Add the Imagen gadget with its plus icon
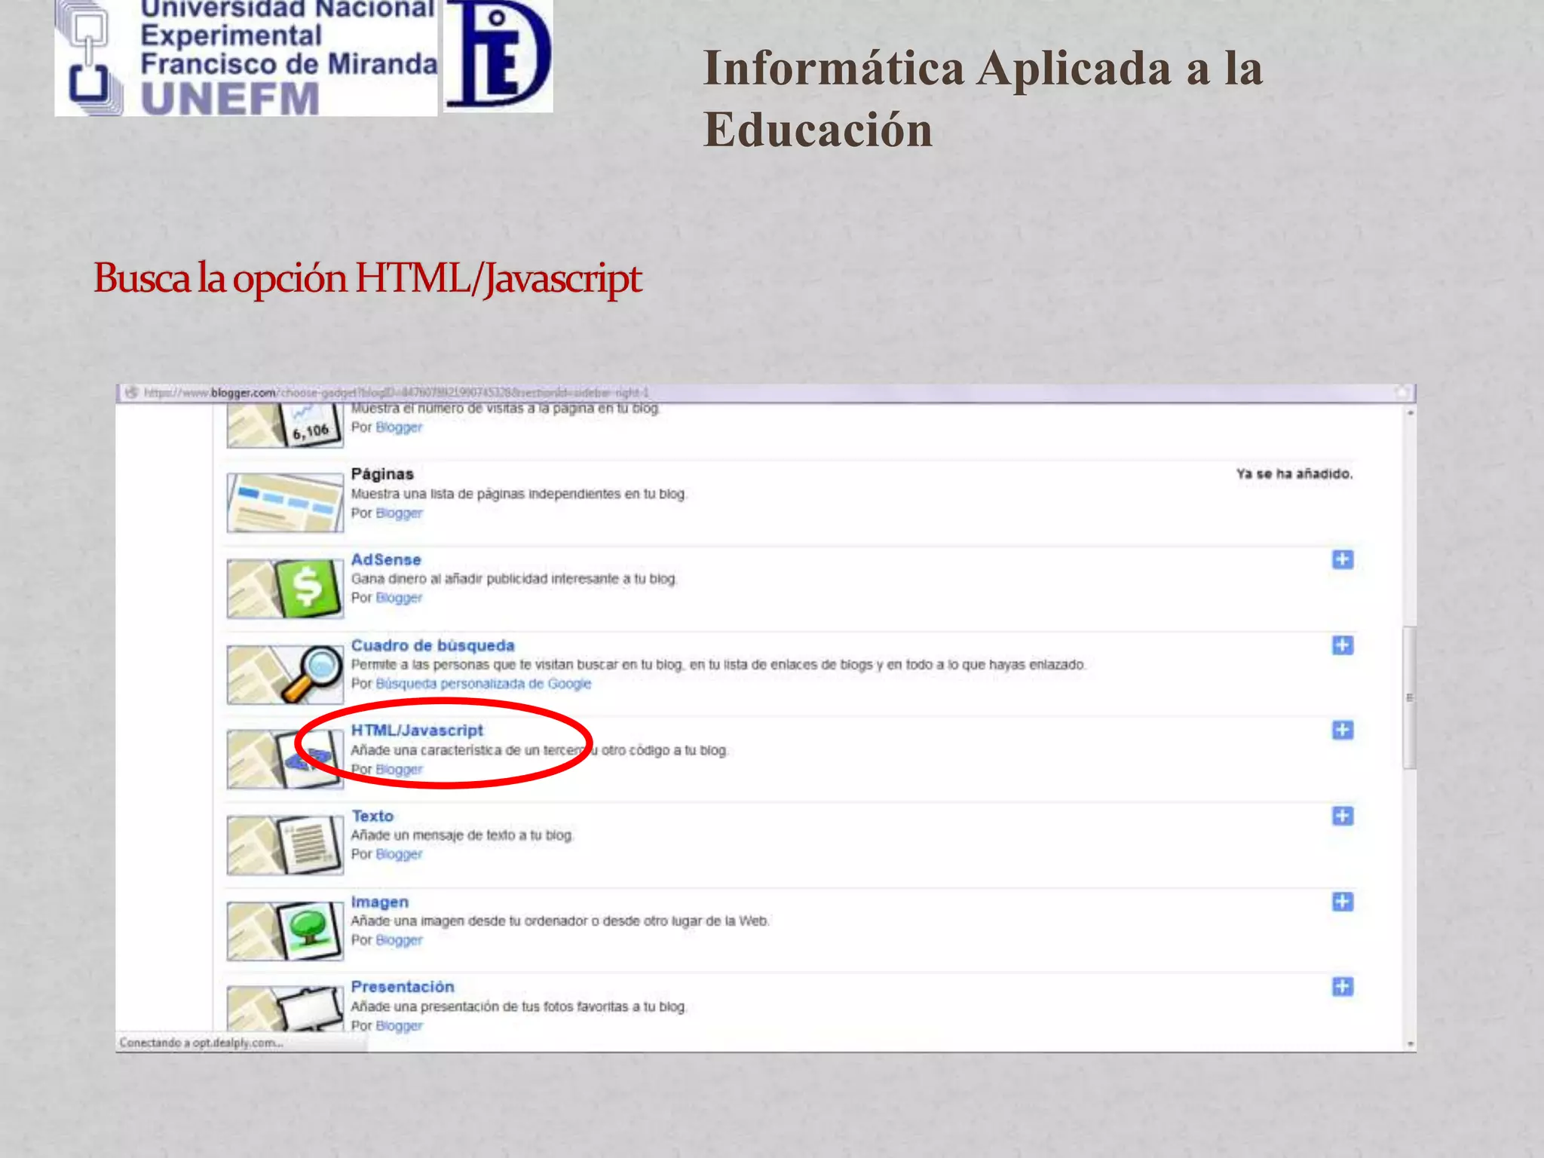 coord(1343,902)
